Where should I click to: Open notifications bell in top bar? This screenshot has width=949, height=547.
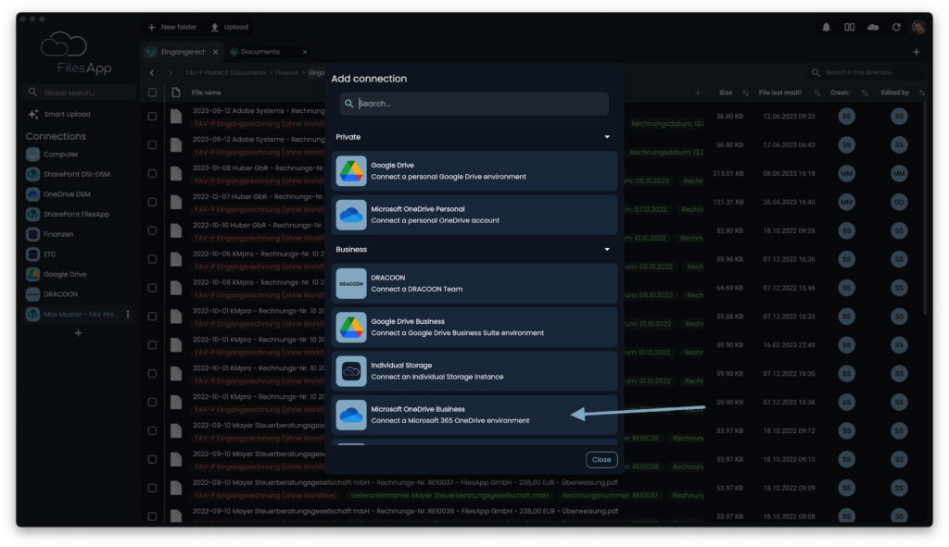(x=826, y=27)
